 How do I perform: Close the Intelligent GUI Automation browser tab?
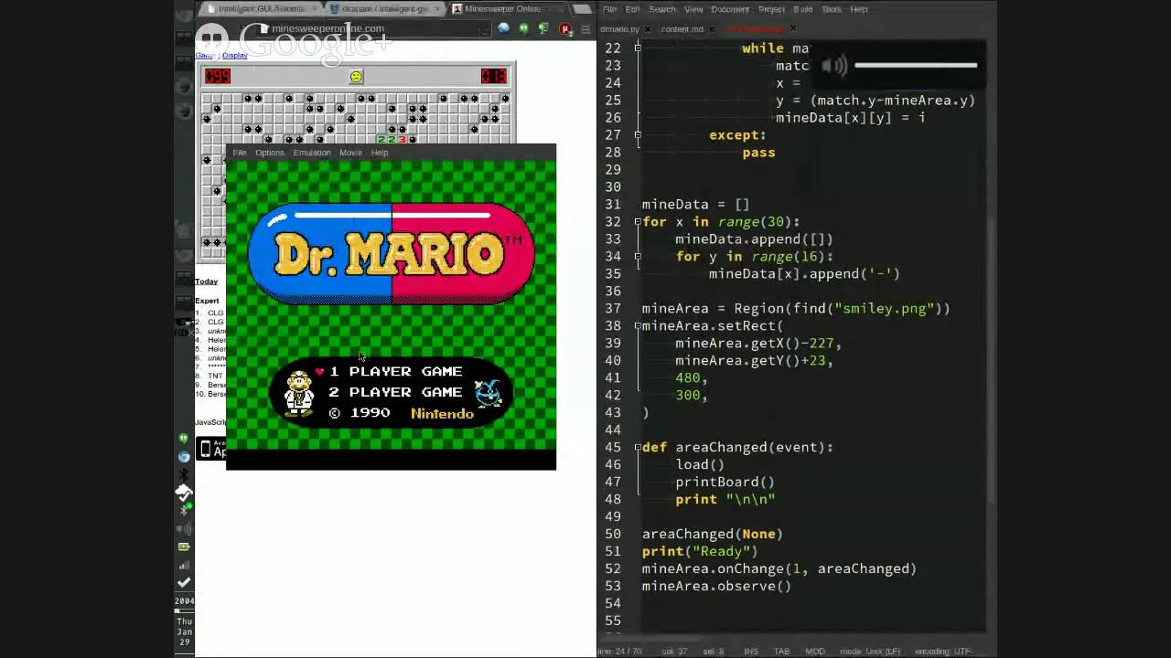[315, 9]
